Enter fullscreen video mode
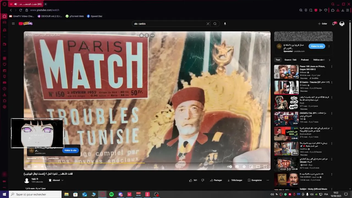 click(265, 167)
